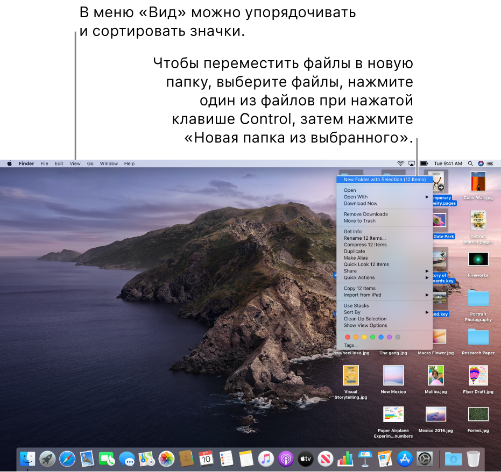Click Show View Options
Viewport: 501px width, 472px height.
(384, 326)
